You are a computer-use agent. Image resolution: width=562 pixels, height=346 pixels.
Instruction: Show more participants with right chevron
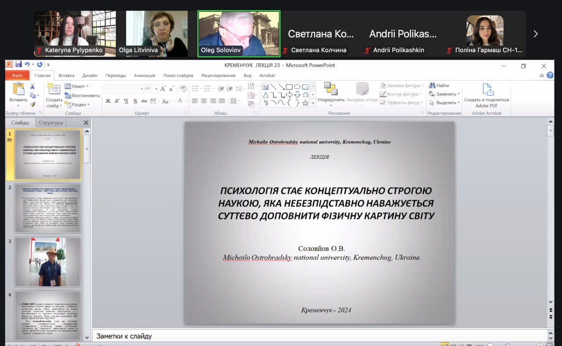(535, 34)
